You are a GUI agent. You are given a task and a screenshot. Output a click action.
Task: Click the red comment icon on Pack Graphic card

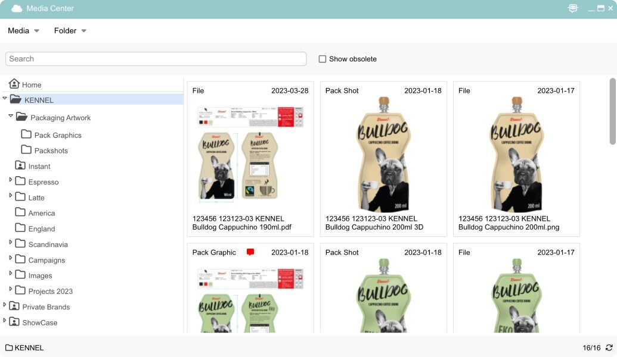coord(250,252)
